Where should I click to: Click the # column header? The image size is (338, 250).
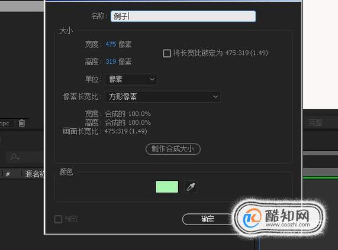tap(8, 174)
